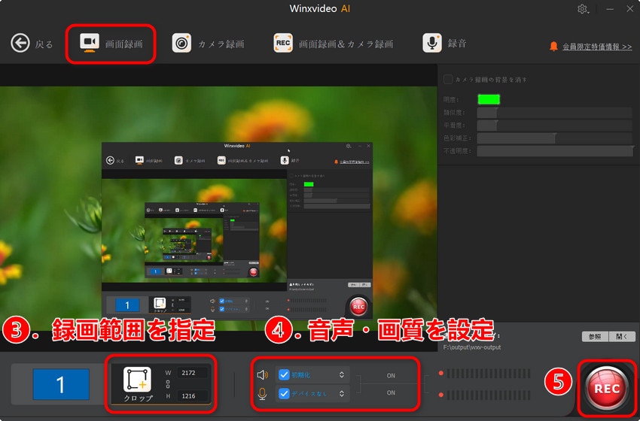
Task: Open 会員限定特価情報 link
Action: tap(597, 47)
